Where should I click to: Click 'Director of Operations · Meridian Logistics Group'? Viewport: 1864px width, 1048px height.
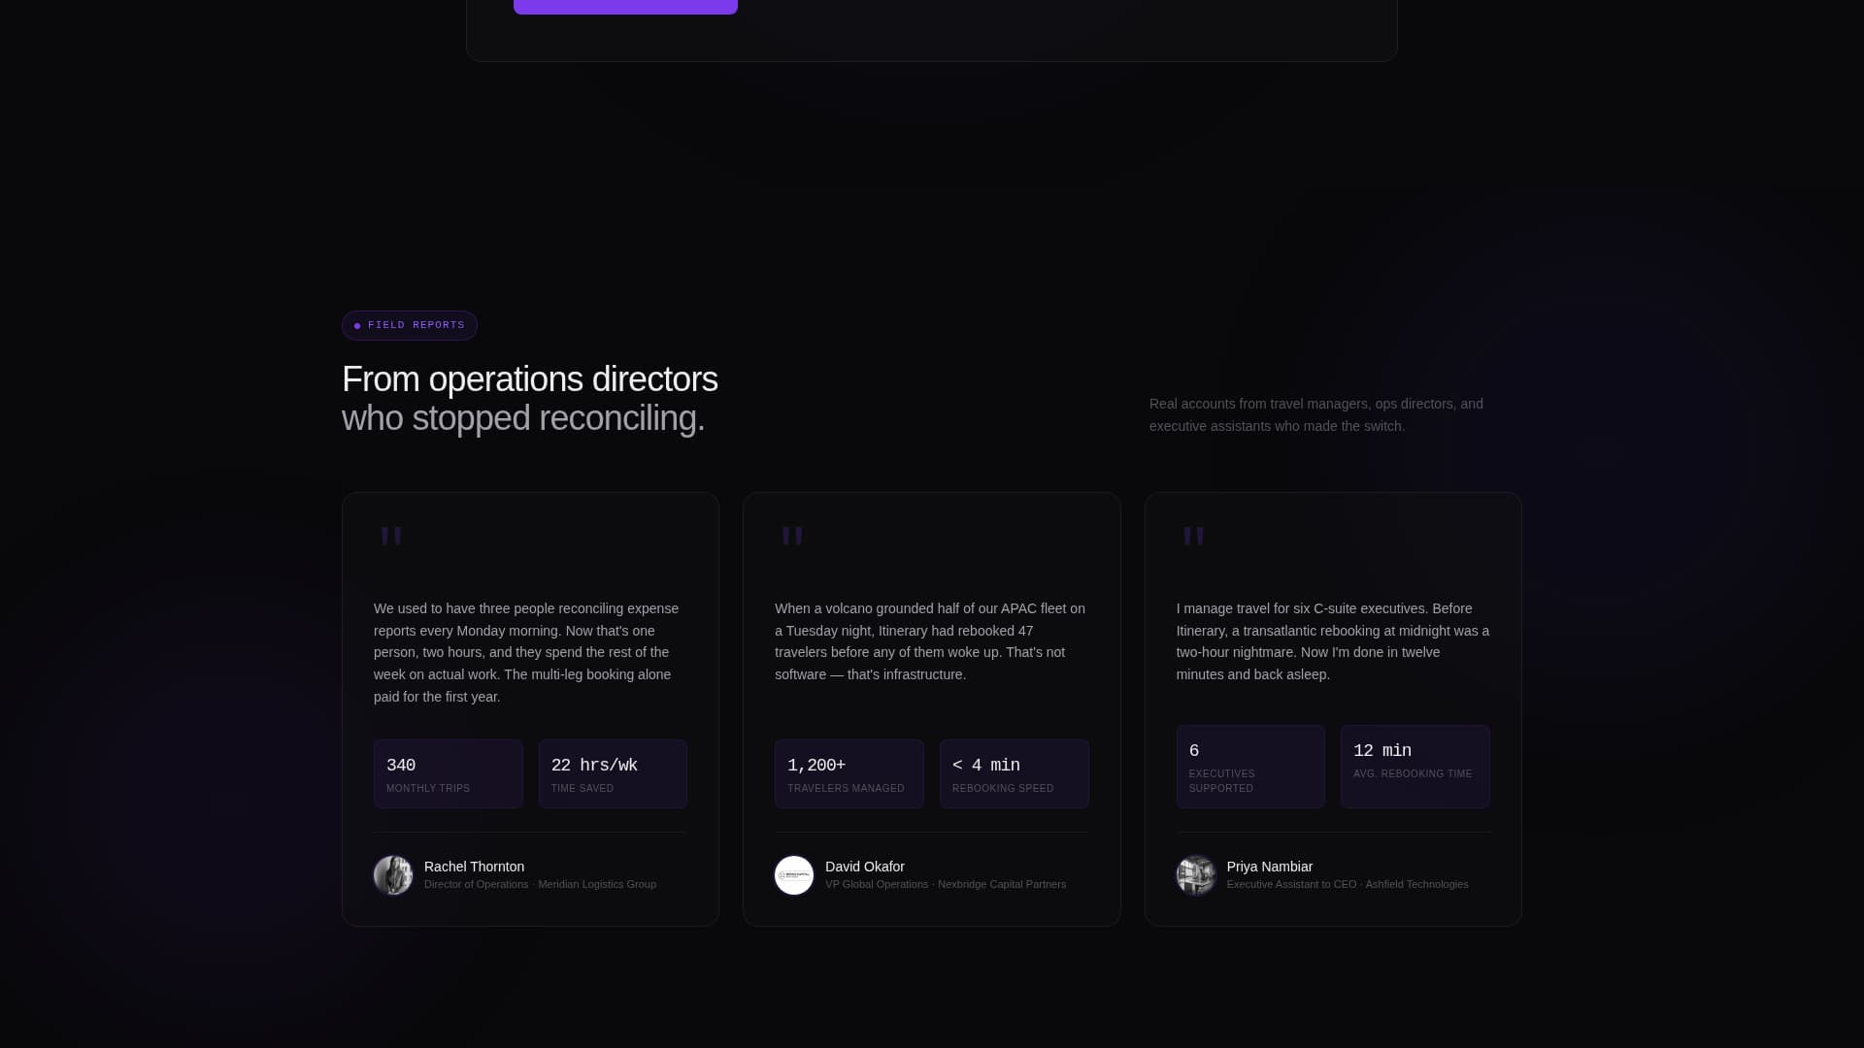pyautogui.click(x=540, y=884)
